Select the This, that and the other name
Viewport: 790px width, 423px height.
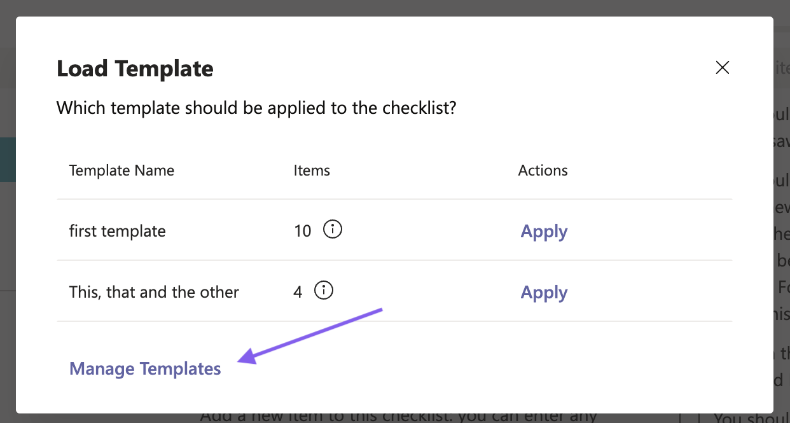click(154, 292)
